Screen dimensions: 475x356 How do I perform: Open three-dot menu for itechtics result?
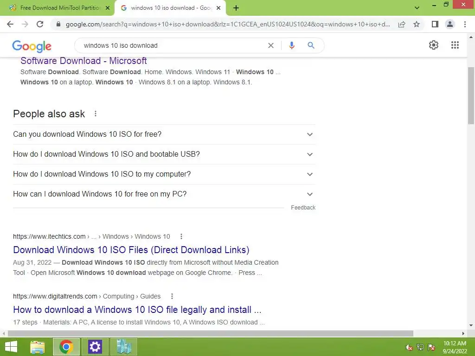tap(181, 236)
